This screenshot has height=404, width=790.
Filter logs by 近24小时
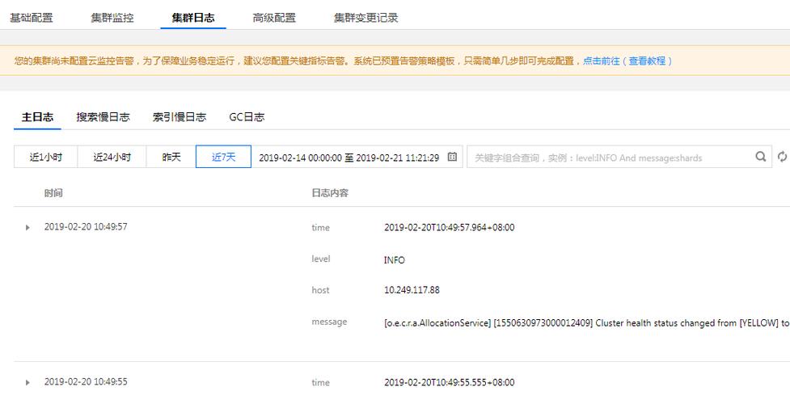tap(112, 157)
